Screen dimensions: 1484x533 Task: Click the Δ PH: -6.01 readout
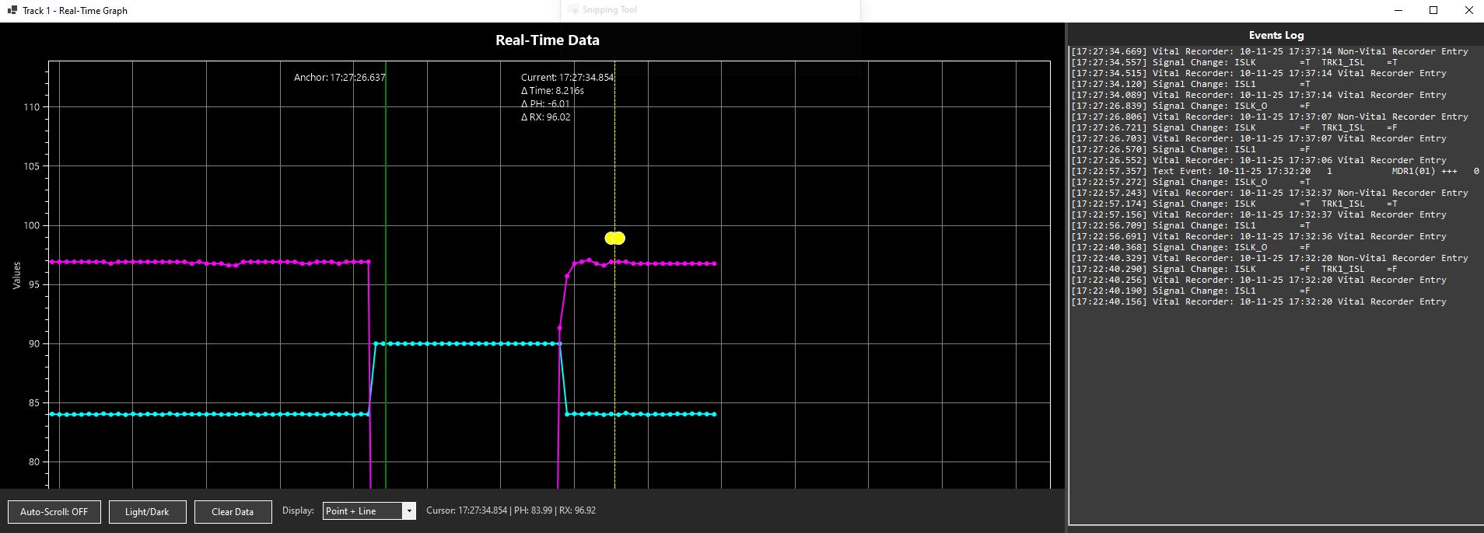[x=545, y=104]
